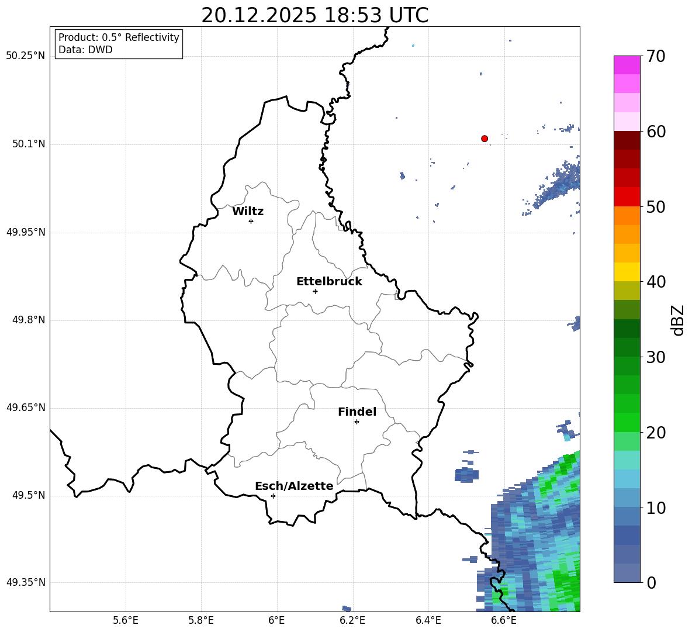Screen dimensions: 692x632
Task: Click the yellow colorbar segment just above 40
Action: [627, 272]
